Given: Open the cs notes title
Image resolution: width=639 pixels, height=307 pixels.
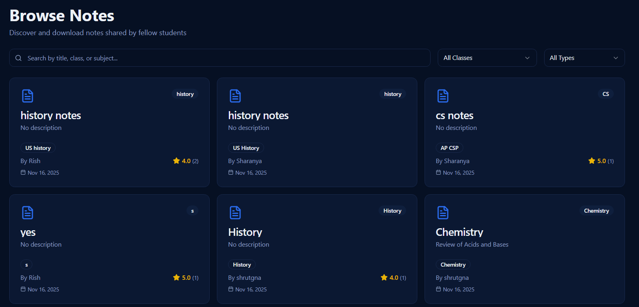Looking at the screenshot, I should (455, 116).
